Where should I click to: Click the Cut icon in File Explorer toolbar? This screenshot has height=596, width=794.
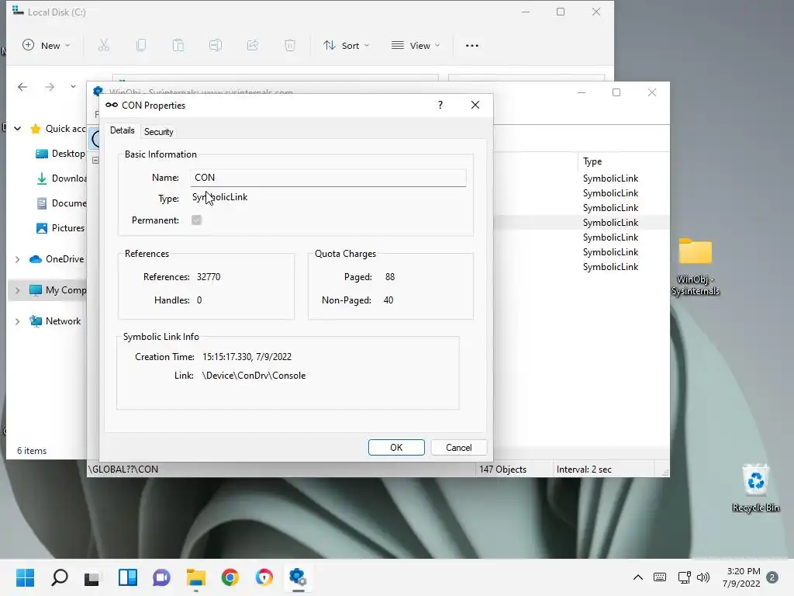pos(103,46)
